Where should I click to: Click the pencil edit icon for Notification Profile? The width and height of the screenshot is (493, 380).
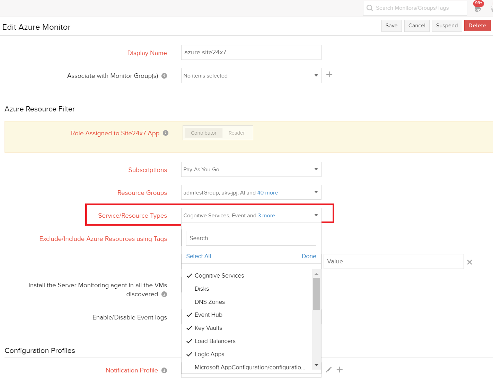point(329,370)
